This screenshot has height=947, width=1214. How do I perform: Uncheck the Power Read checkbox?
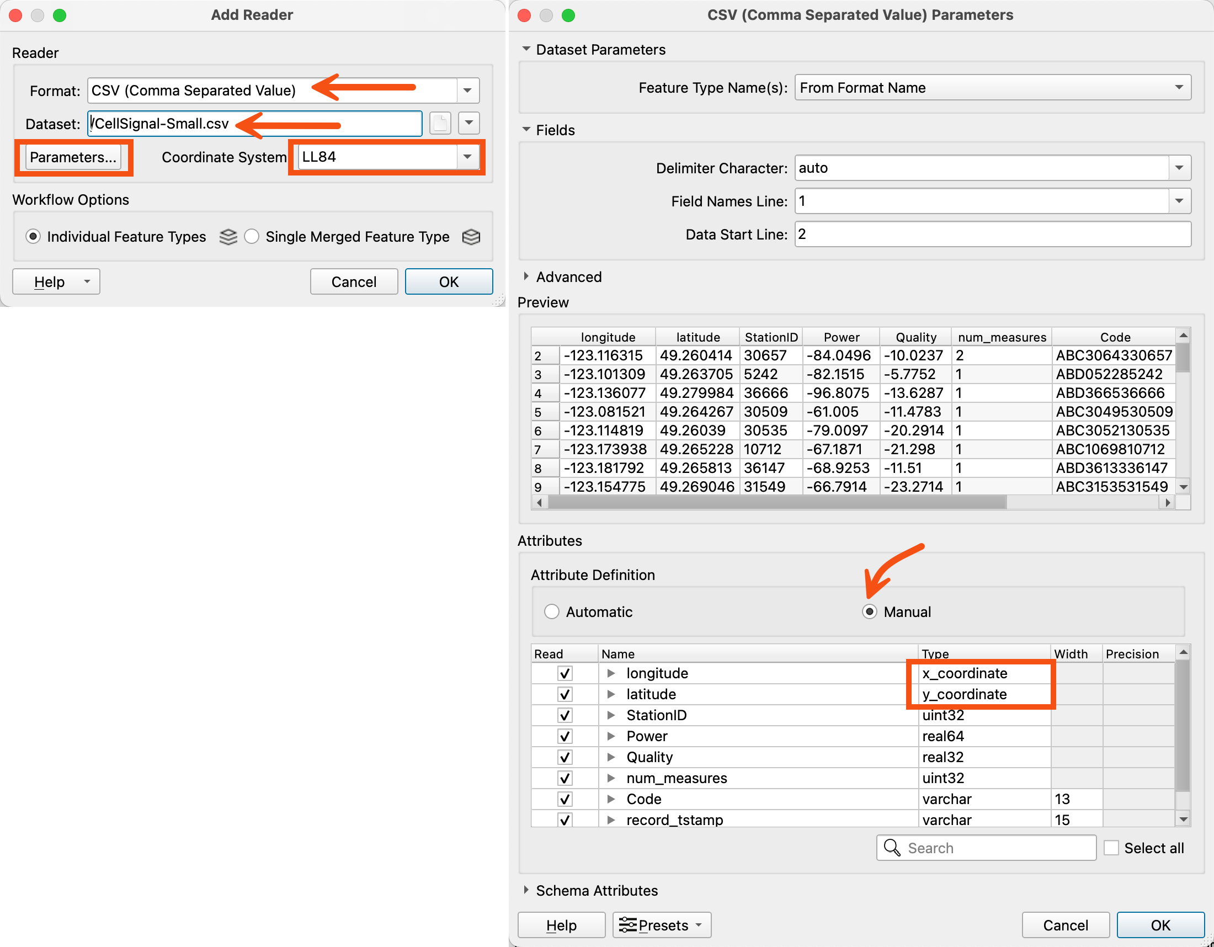click(565, 736)
